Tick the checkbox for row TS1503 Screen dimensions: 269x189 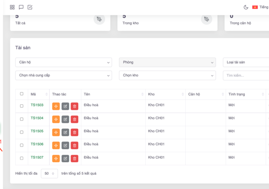[x=22, y=106]
